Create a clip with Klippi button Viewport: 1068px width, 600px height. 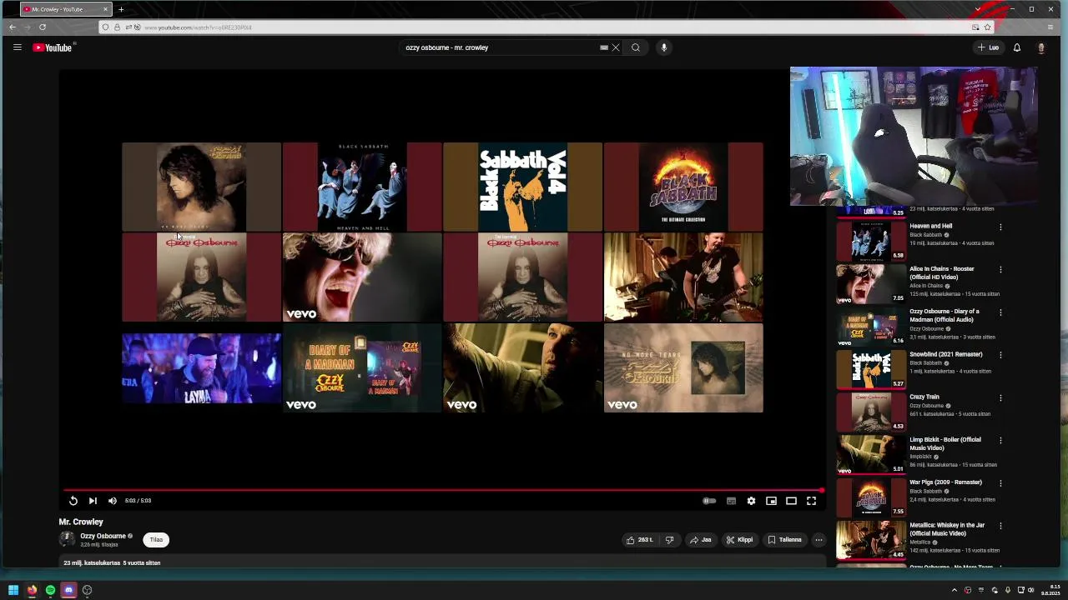coord(739,540)
